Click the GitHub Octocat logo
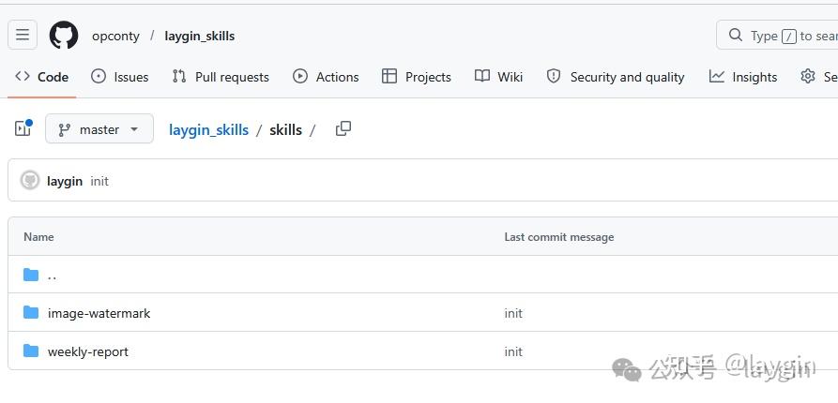The width and height of the screenshot is (838, 403). (64, 36)
